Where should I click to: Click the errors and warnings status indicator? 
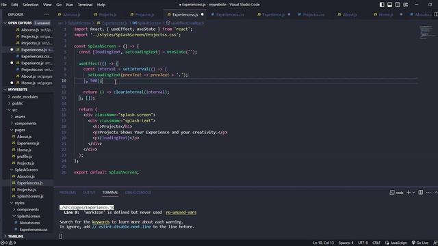pos(8,243)
